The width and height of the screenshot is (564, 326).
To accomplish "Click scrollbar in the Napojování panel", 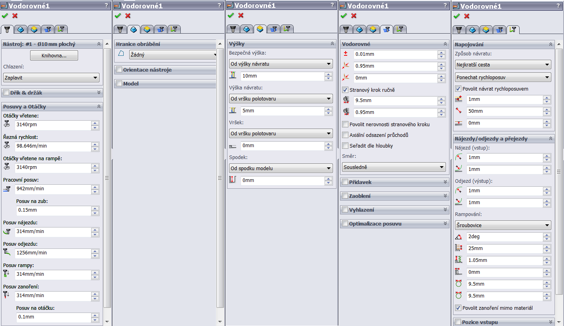I will [x=559, y=171].
